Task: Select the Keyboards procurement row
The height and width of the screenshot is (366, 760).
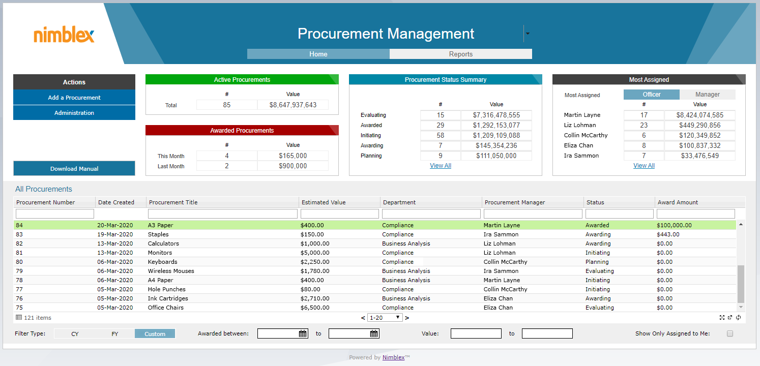Action: [x=375, y=262]
